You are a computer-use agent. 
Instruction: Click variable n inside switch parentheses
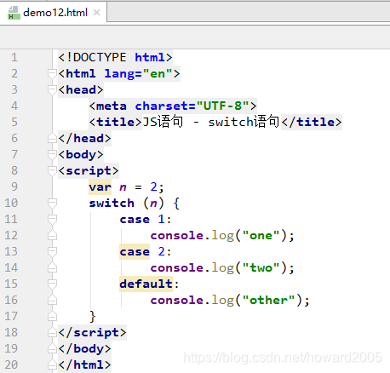(x=153, y=204)
